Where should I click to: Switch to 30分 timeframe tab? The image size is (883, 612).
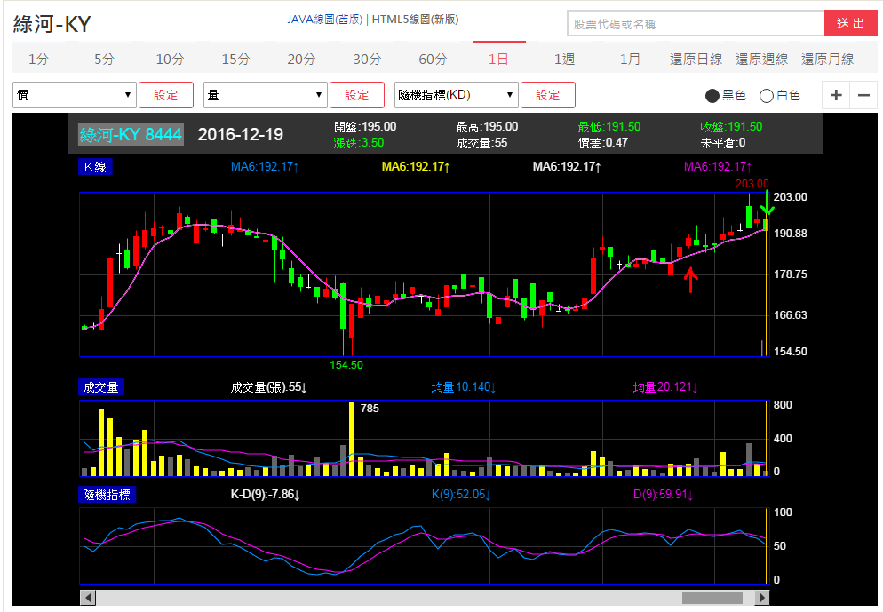pos(367,59)
